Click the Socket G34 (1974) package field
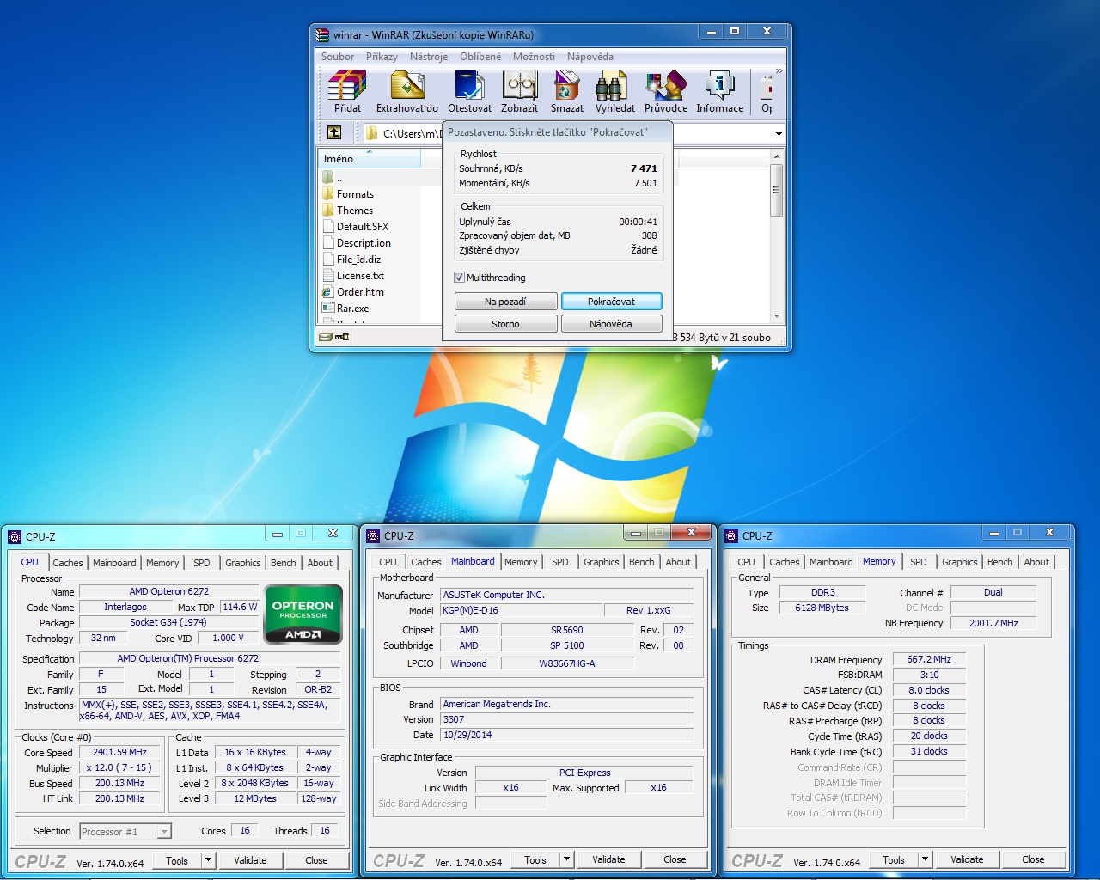Screen dimensions: 1100x880 (x=168, y=623)
